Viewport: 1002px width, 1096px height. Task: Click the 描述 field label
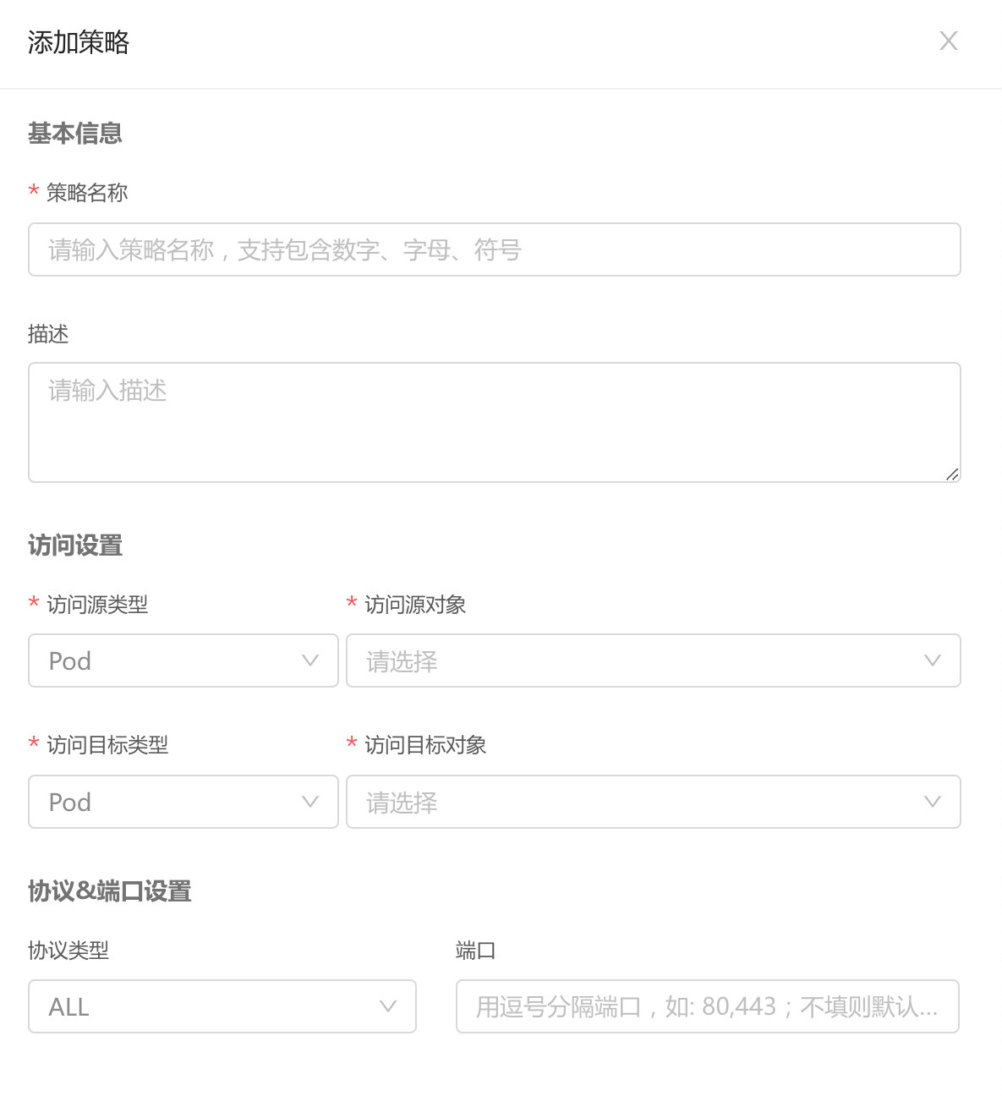pos(48,334)
